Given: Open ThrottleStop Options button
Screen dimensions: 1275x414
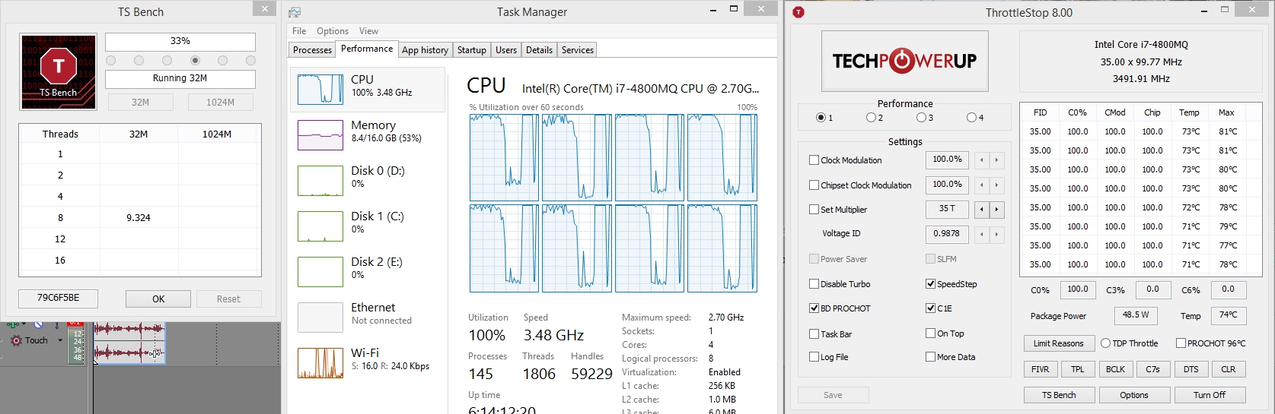Looking at the screenshot, I should click(1134, 395).
